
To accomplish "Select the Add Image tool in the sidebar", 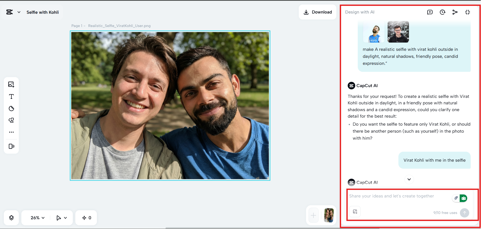I will coord(11,84).
